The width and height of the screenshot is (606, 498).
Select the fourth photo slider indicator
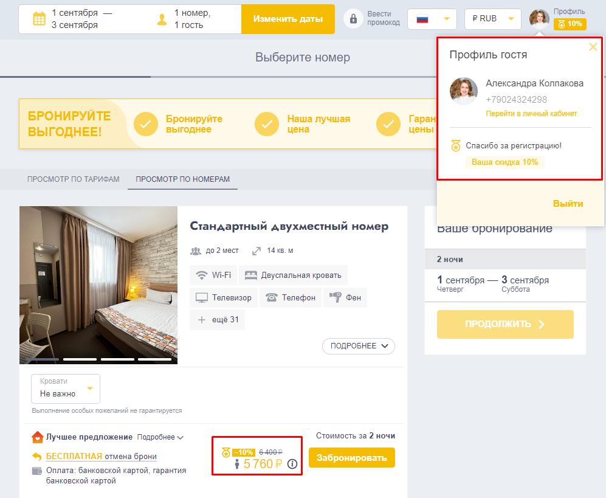pos(154,359)
